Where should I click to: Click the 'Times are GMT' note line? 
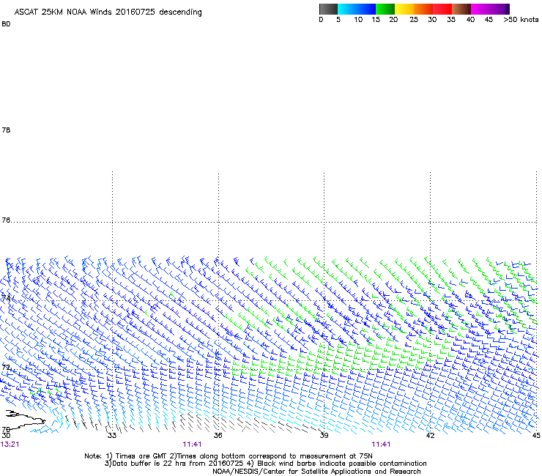coord(229,456)
